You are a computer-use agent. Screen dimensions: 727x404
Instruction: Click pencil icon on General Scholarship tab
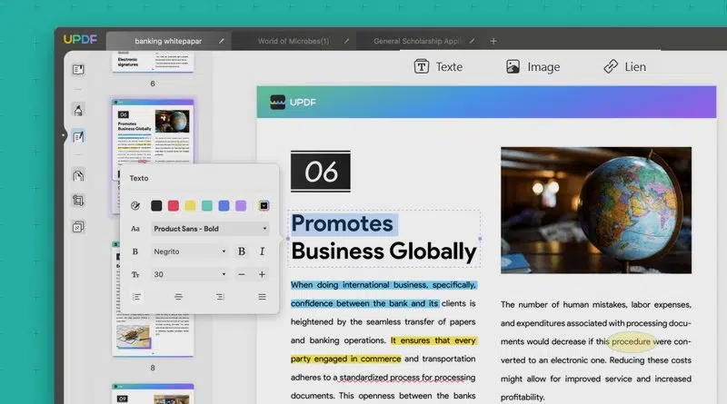[x=472, y=41]
